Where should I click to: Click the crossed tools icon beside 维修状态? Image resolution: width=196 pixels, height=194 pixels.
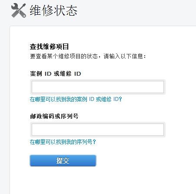click(19, 10)
